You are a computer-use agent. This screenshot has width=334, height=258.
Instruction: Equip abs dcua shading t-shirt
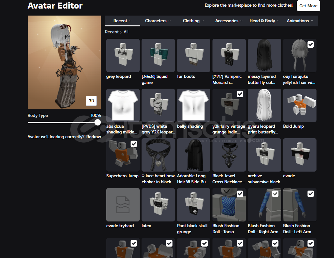(x=123, y=105)
